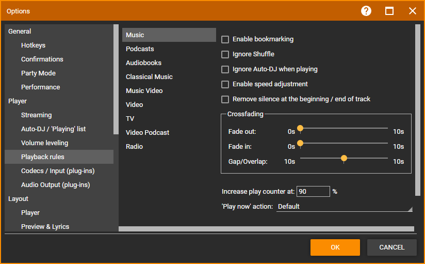Select Audiobooks in type list
The height and width of the screenshot is (264, 425).
[x=169, y=63]
